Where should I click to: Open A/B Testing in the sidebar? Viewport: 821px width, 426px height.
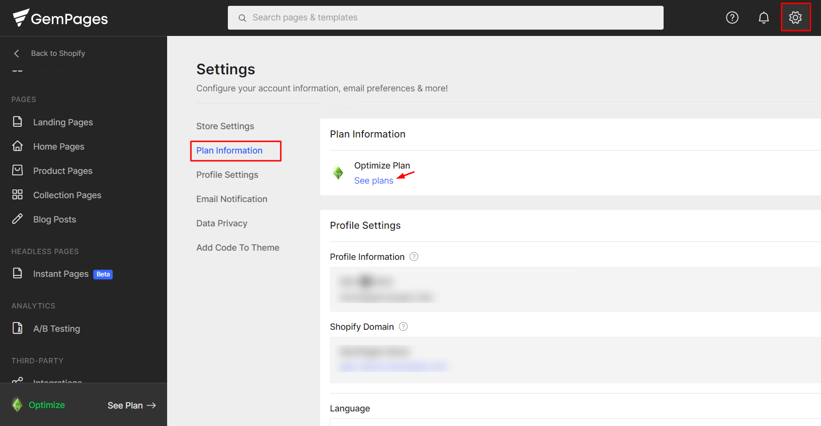[x=56, y=329]
